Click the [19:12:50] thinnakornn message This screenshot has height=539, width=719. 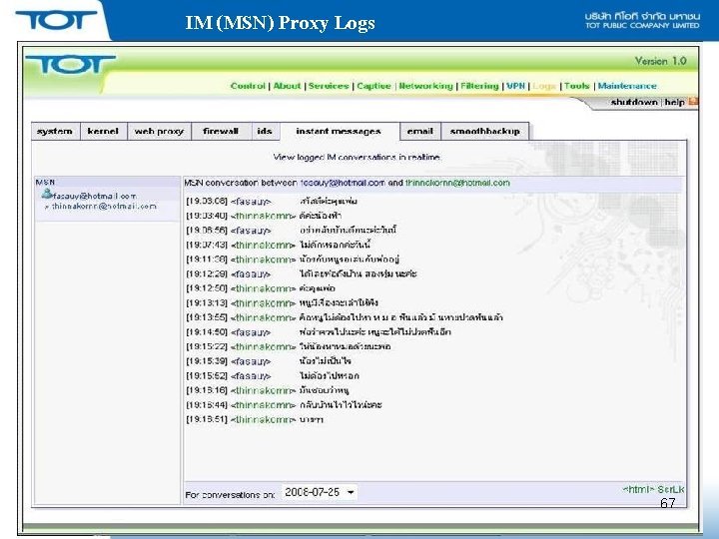coord(261,288)
